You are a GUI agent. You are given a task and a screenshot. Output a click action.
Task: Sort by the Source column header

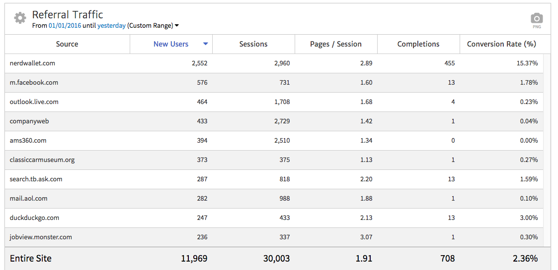67,44
